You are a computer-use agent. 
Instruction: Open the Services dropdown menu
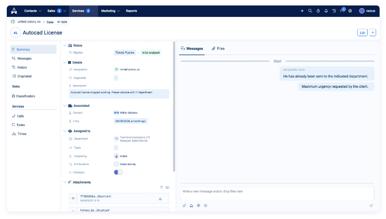(84, 11)
